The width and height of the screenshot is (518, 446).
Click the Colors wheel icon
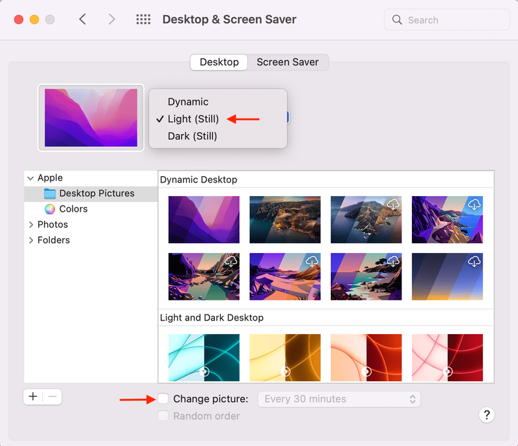click(x=50, y=209)
